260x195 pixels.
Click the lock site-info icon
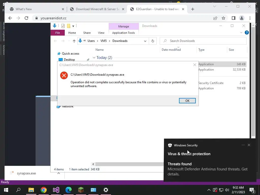coord(37,18)
